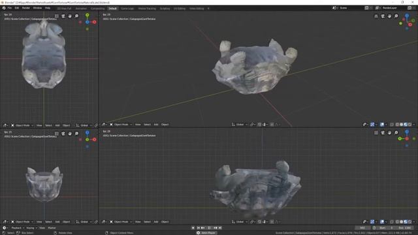
Task: Click the pan hand icon in top-left viewport
Action: [x=70, y=16]
